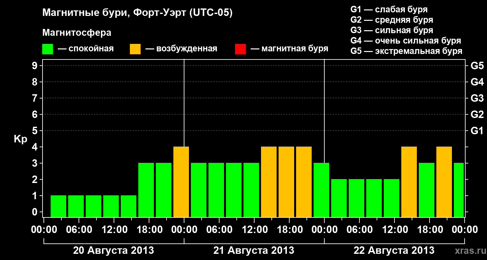Image resolution: width=487 pixels, height=260 pixels.
Task: Click the '06:00' time label for 21 August
Action: pyautogui.click(x=219, y=230)
